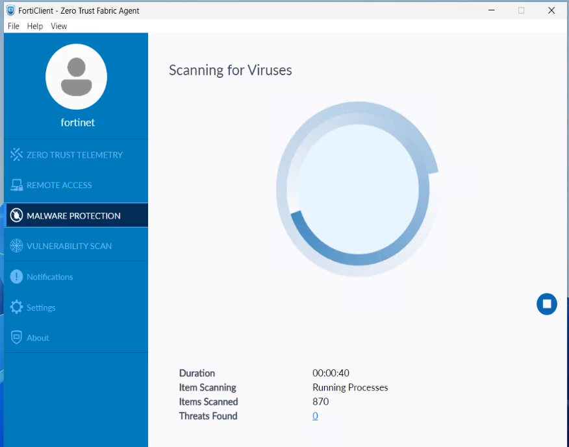Click the duration value 00:00:40
The image size is (569, 447).
point(331,373)
